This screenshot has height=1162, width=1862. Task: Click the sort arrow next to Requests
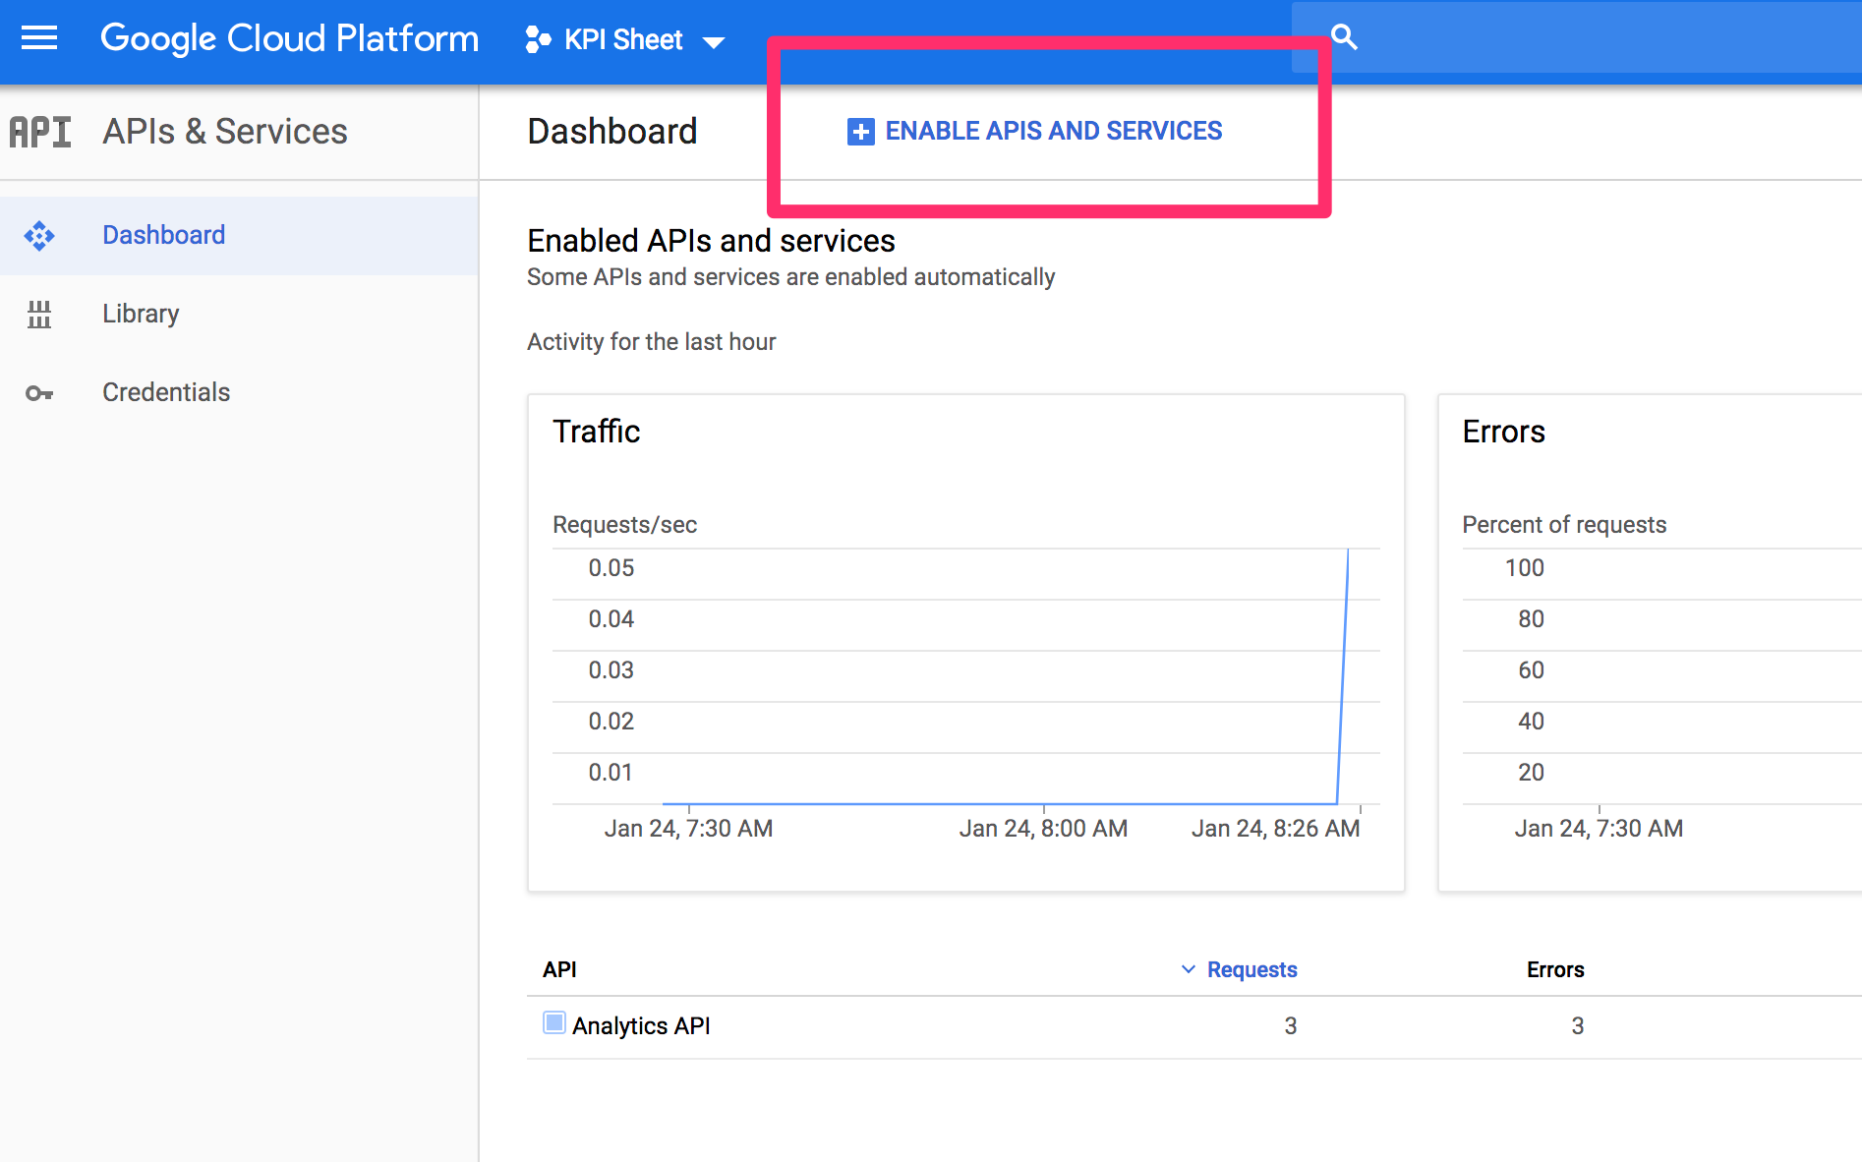coord(1189,969)
